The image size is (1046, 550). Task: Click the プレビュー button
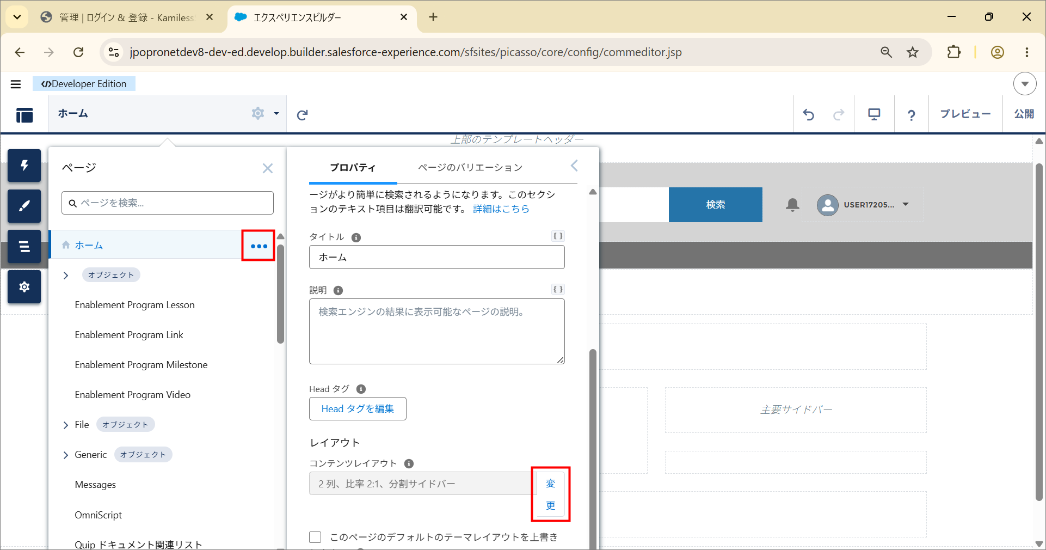[x=965, y=114]
